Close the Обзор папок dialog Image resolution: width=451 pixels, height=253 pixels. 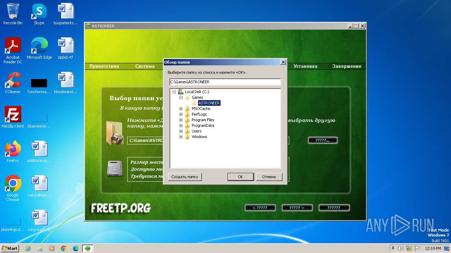pos(283,62)
